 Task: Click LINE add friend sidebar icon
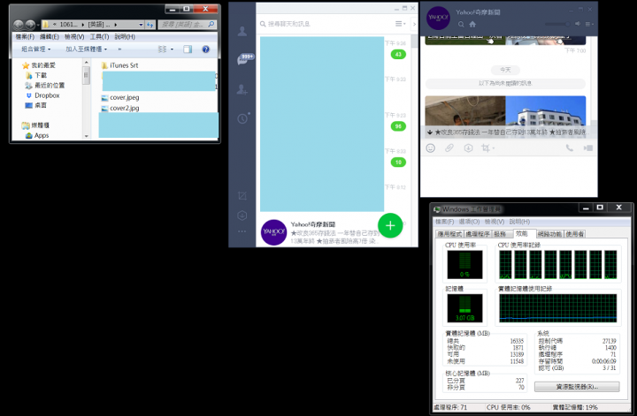pos(242,89)
